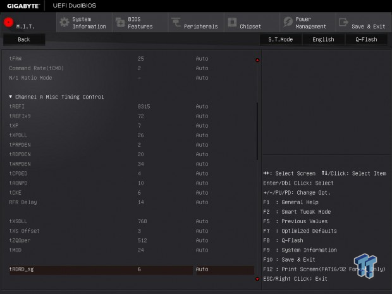Select the tCKE row label
The width and height of the screenshot is (392, 294).
[15, 193]
